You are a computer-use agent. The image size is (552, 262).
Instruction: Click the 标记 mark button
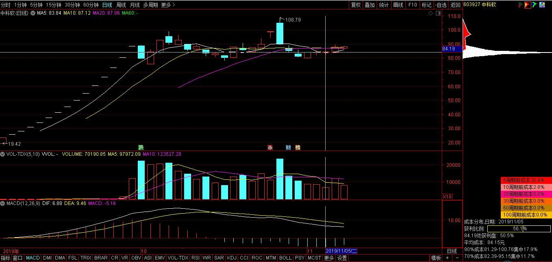[x=426, y=5]
